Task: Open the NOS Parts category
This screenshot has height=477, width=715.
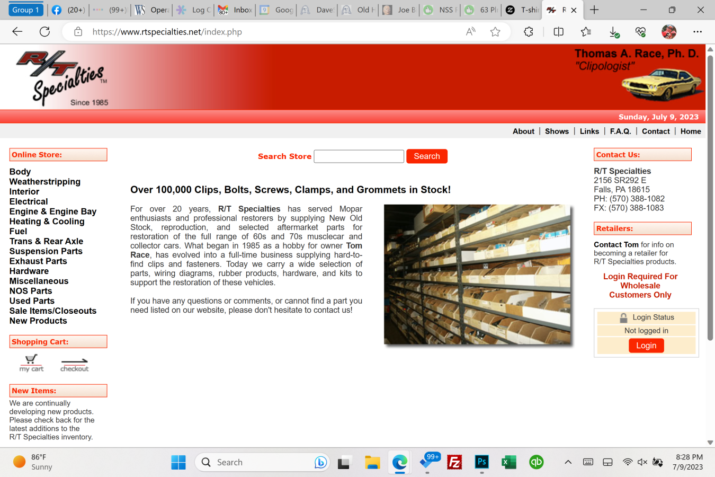Action: click(x=31, y=291)
